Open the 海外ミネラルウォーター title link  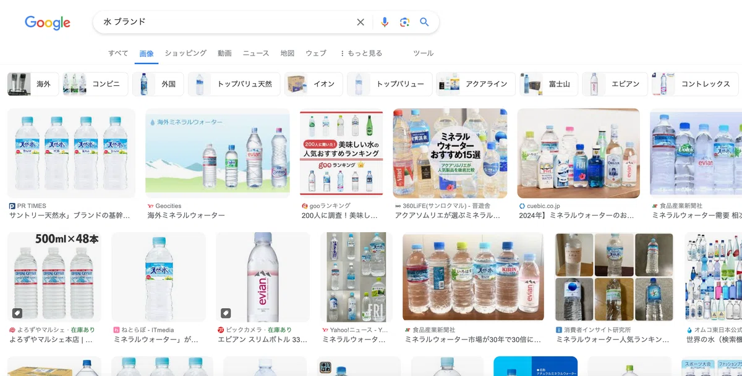coord(186,216)
